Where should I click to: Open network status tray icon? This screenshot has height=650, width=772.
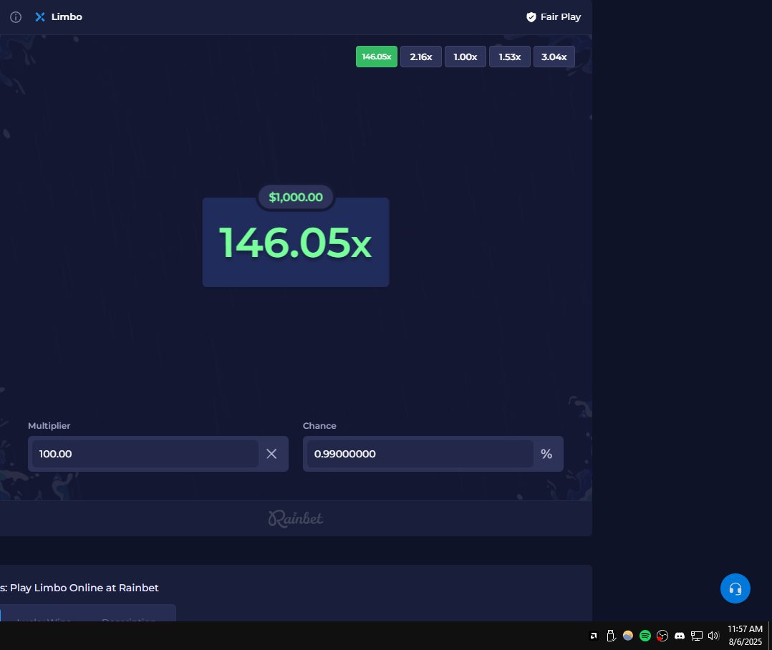point(697,636)
